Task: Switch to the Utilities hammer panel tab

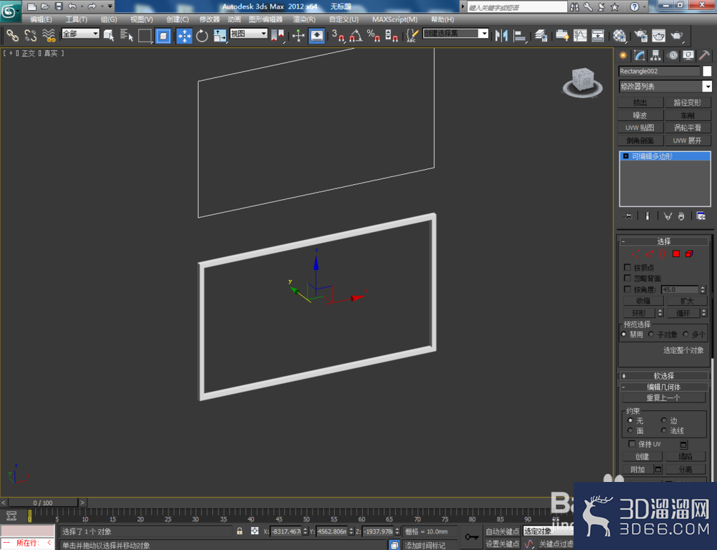Action: pos(704,56)
